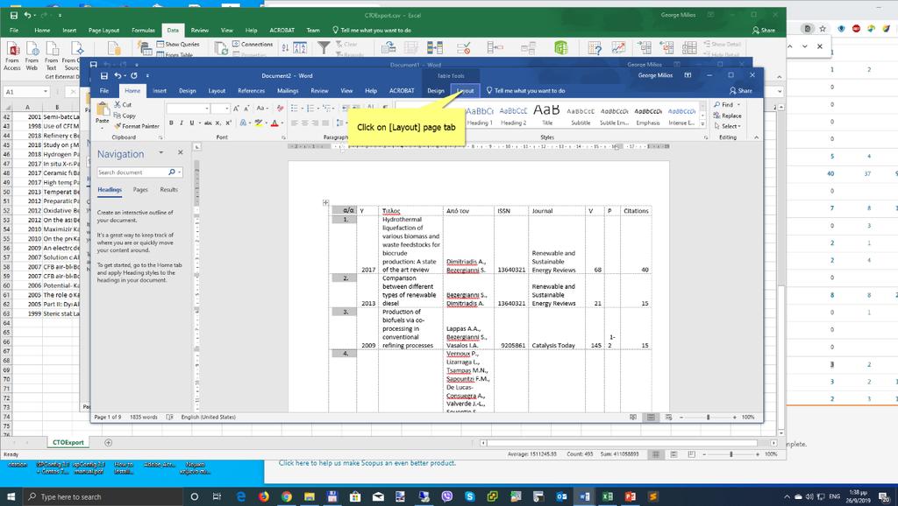
Task: Toggle underline formatting in Word
Action: pos(192,123)
